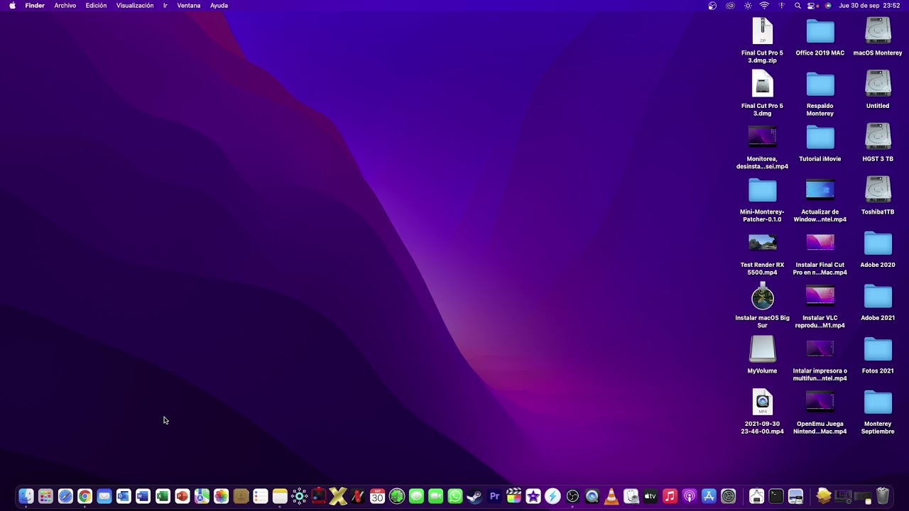909x511 pixels.
Task: Select the HGST 3 TB drive
Action: [x=878, y=143]
